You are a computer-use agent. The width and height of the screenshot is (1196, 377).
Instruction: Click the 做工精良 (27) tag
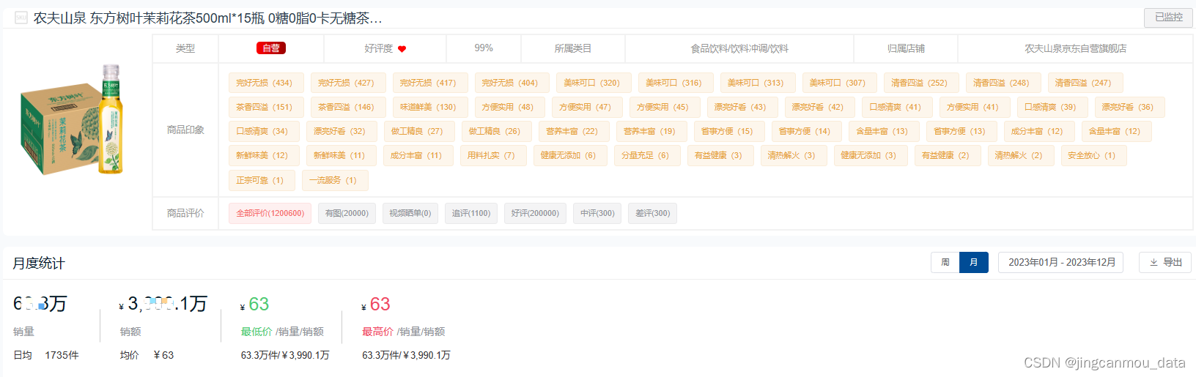pyautogui.click(x=418, y=131)
